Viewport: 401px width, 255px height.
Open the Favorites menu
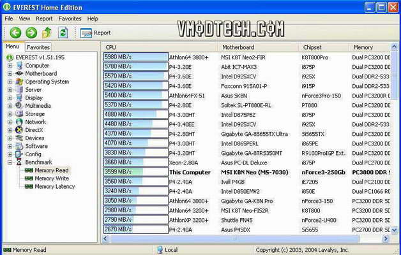point(70,18)
